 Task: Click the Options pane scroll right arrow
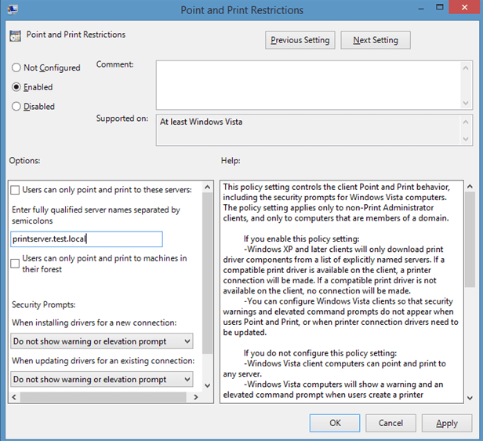pyautogui.click(x=196, y=397)
